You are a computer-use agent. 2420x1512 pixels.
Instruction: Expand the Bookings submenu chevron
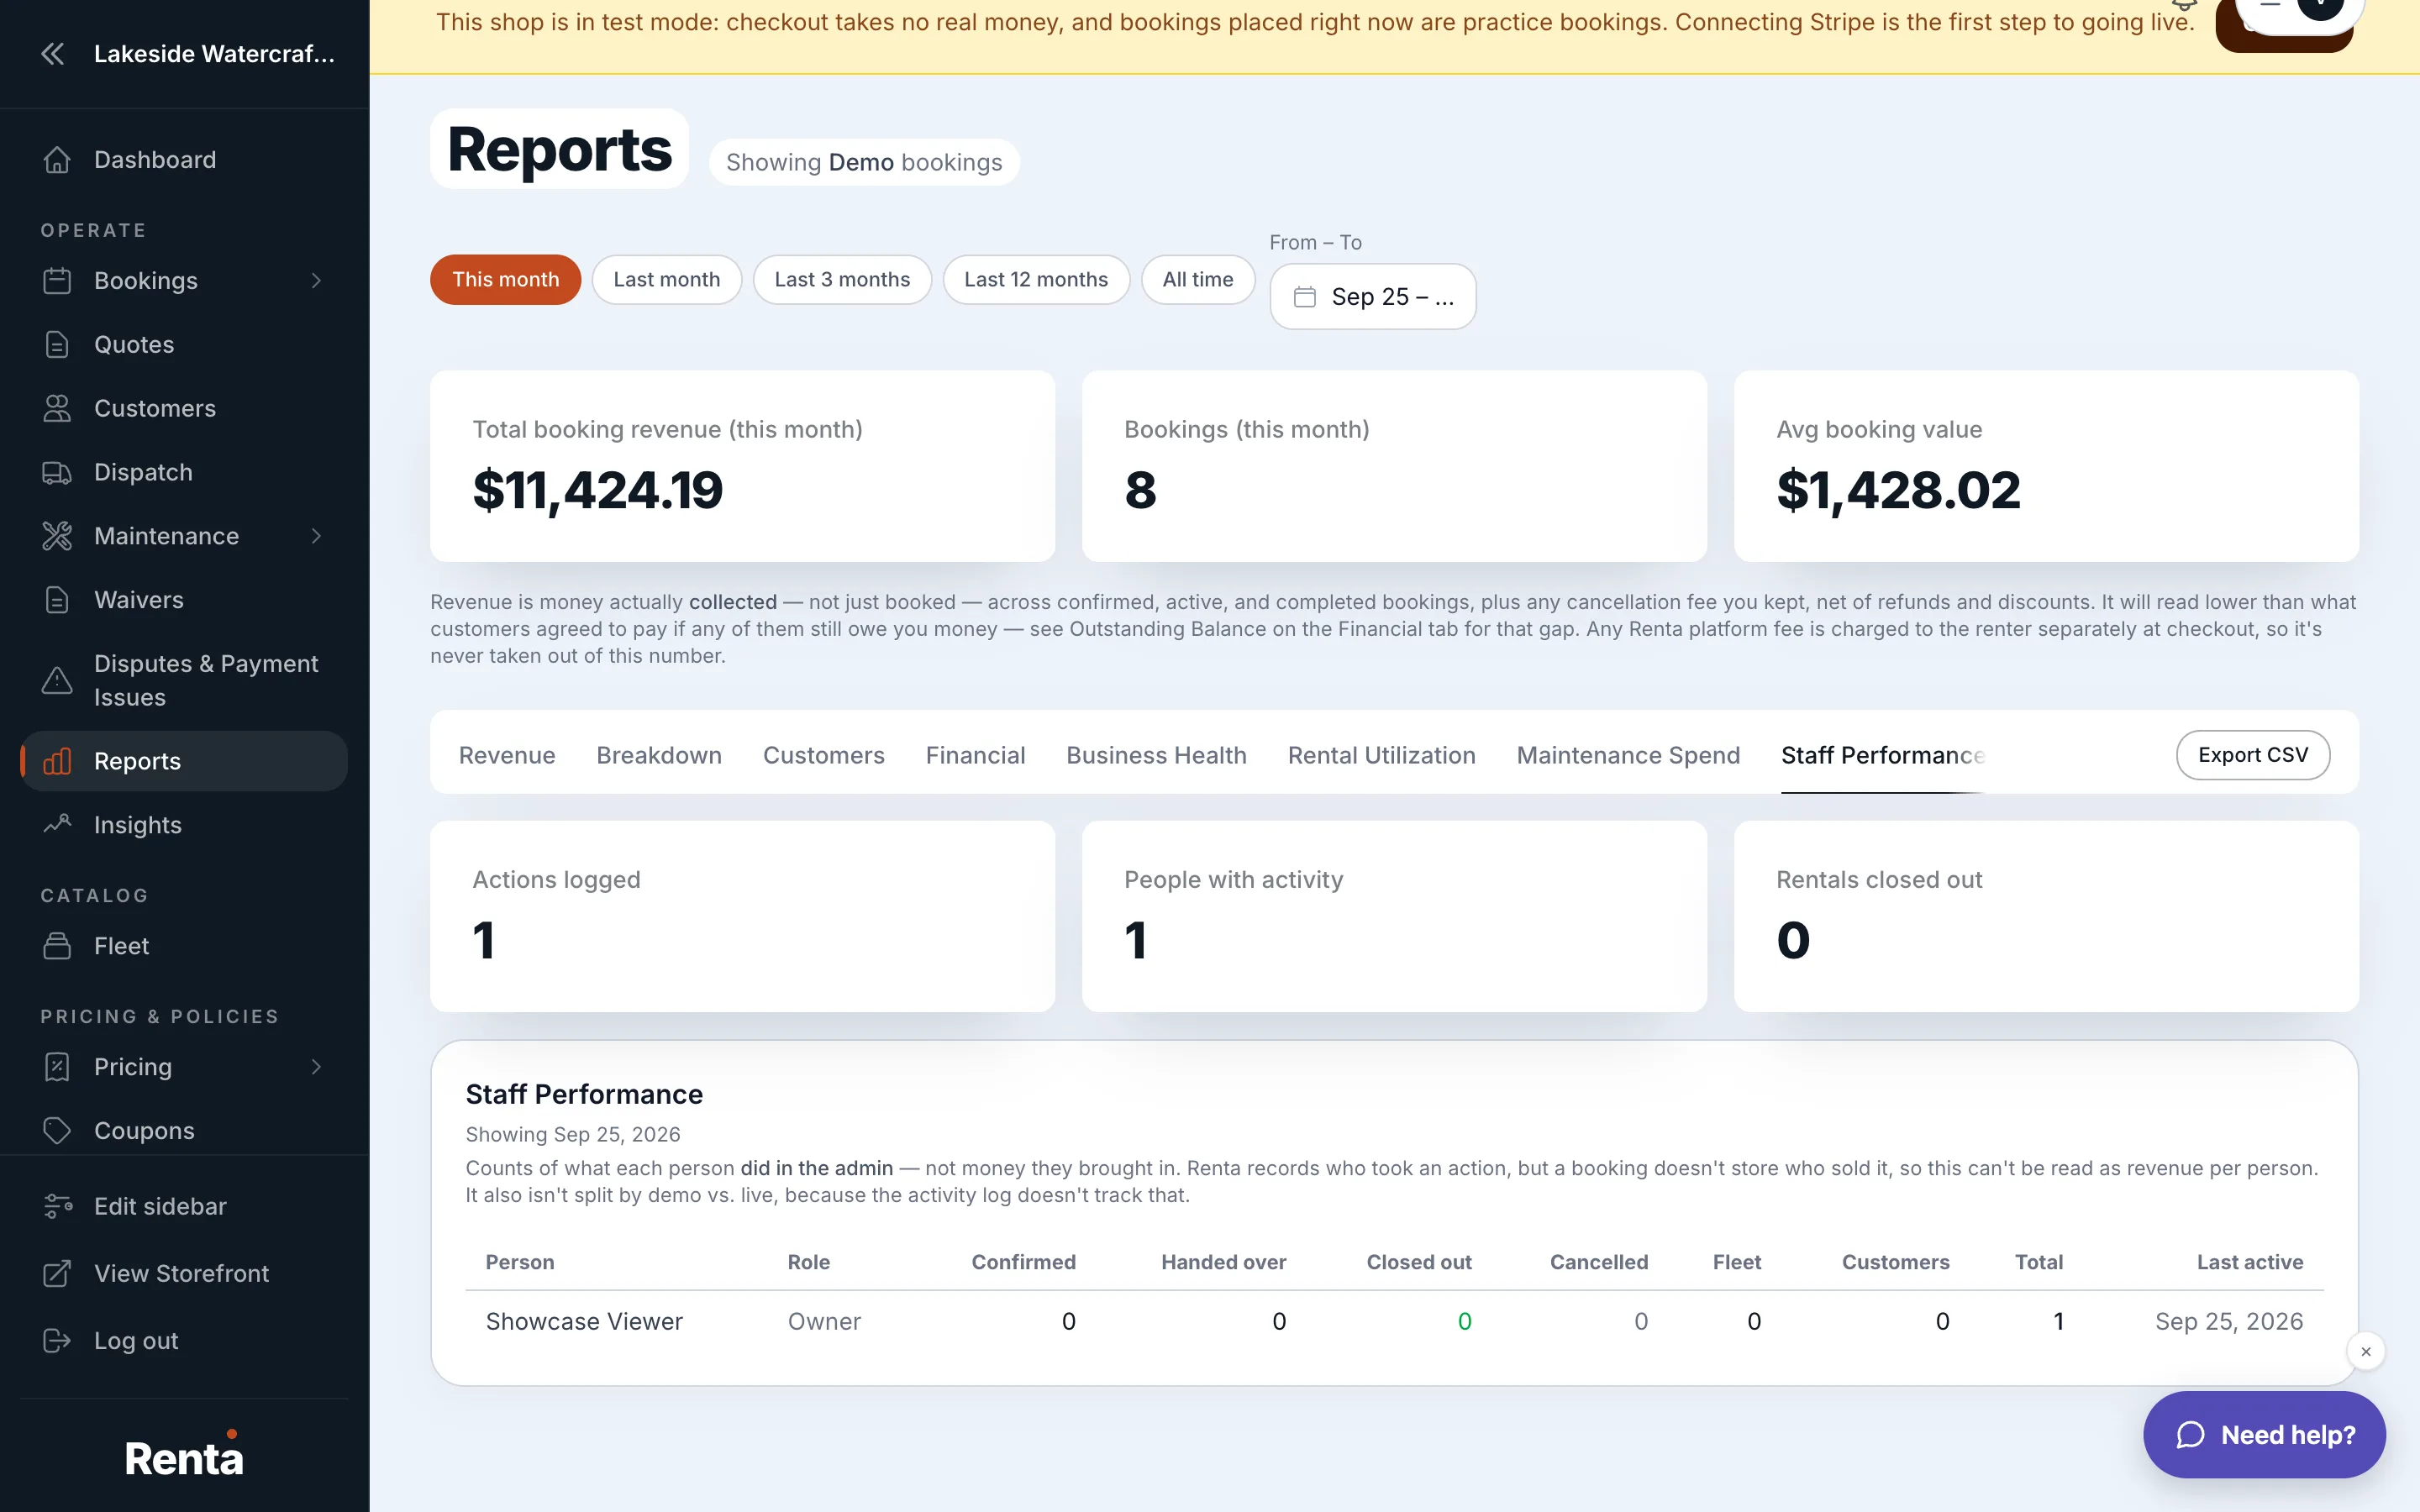316,281
